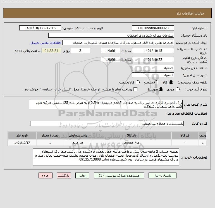Click the متر مربع unit cell
The width and height of the screenshot is (215, 208).
click(x=78, y=143)
